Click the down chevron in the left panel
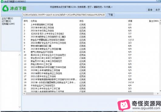This screenshot has height=112, width=161. 19,107
